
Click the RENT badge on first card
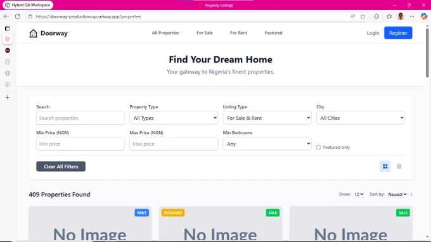(142, 213)
